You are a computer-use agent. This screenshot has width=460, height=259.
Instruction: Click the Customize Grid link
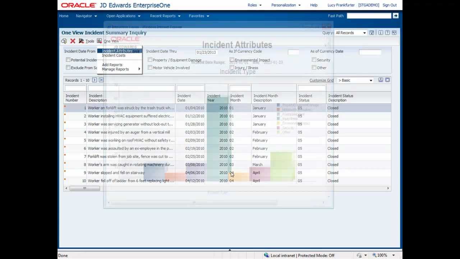tap(322, 80)
